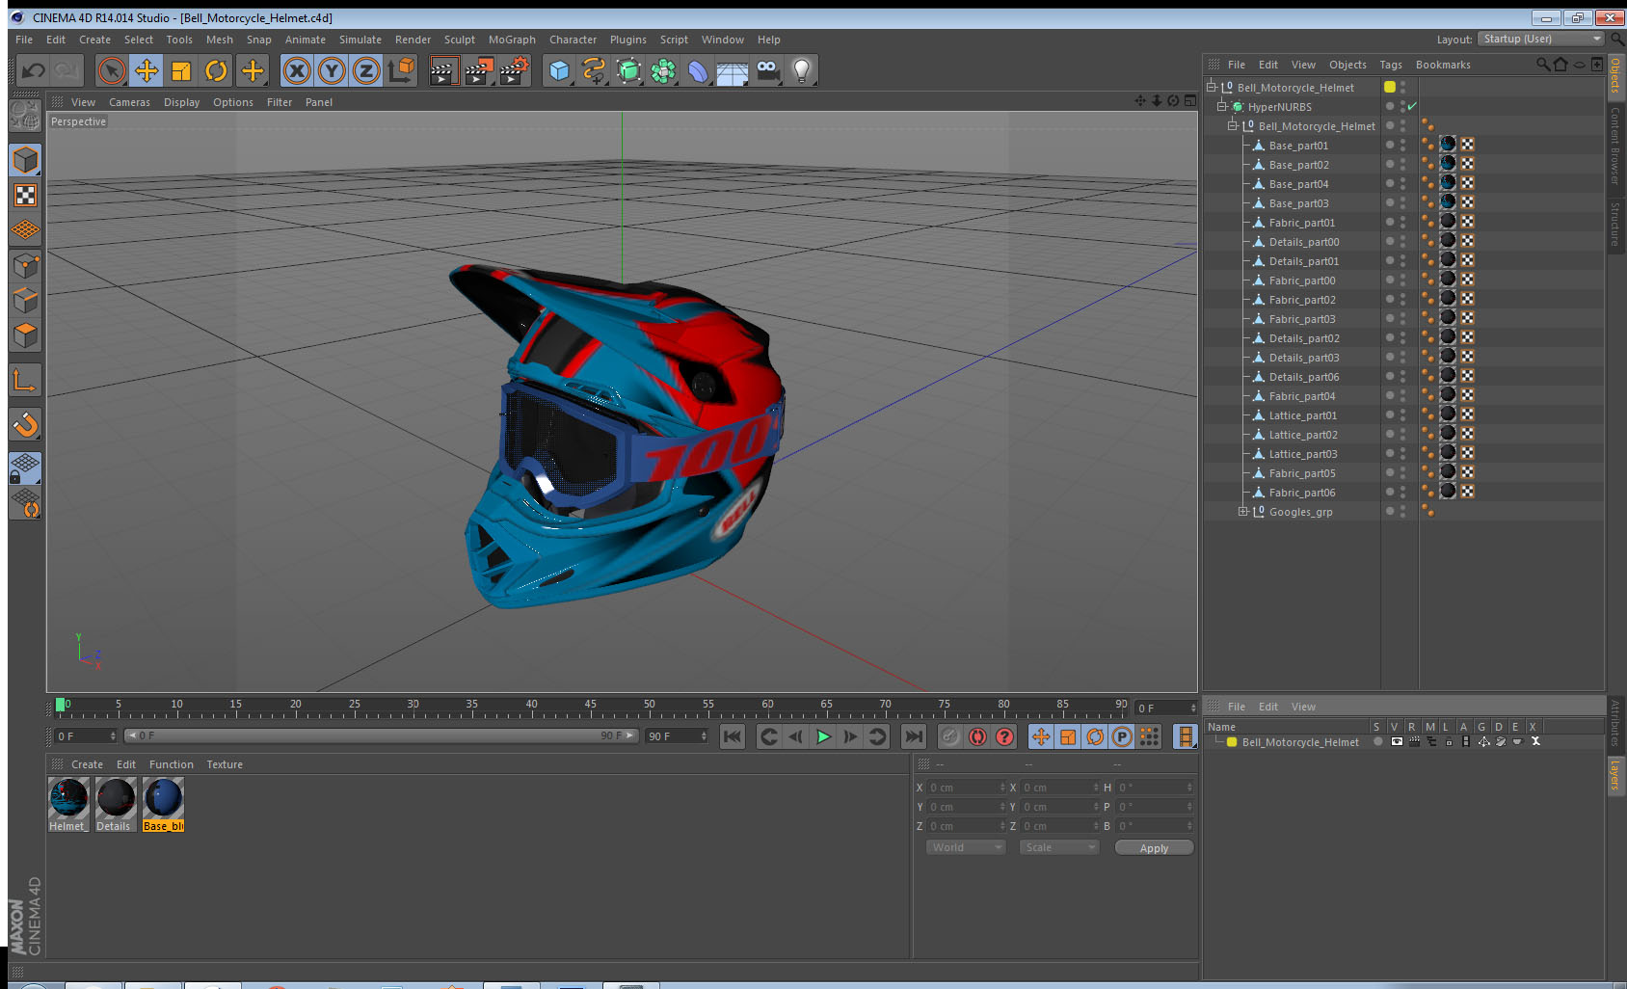Enable Snap magnet icon
The height and width of the screenshot is (989, 1627).
tap(25, 424)
